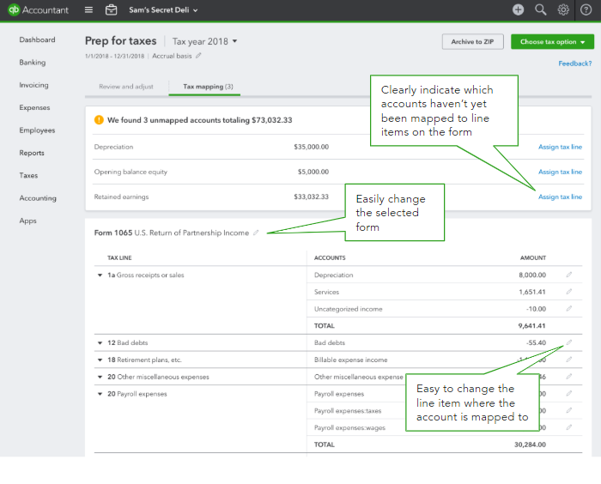Click the 1/1/2018 - 12/31/2018 date range
Image resolution: width=601 pixels, height=484 pixels.
click(114, 57)
